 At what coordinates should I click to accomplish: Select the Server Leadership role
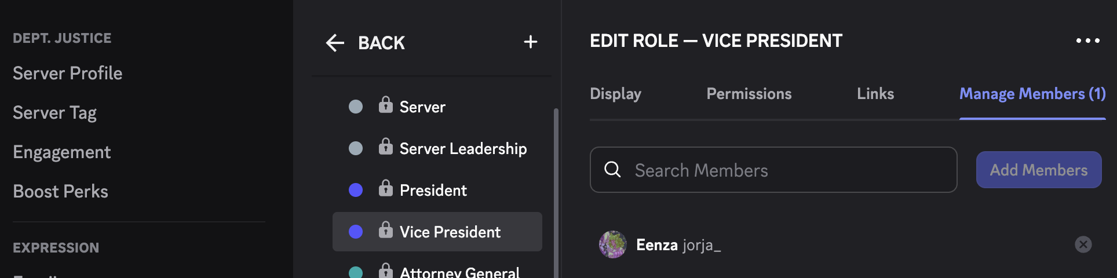(x=463, y=149)
